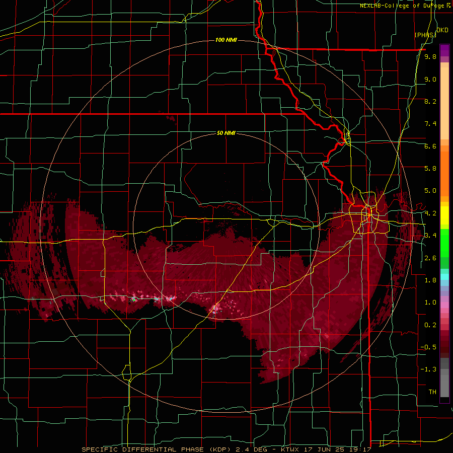Viewport: 453px width, 453px height.
Task: Pick the bright yellow swatch on the color scale
Action: (x=444, y=215)
